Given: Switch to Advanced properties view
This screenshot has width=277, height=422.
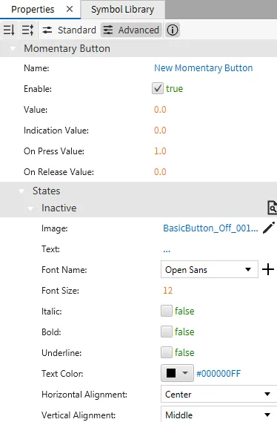Looking at the screenshot, I should [131, 30].
